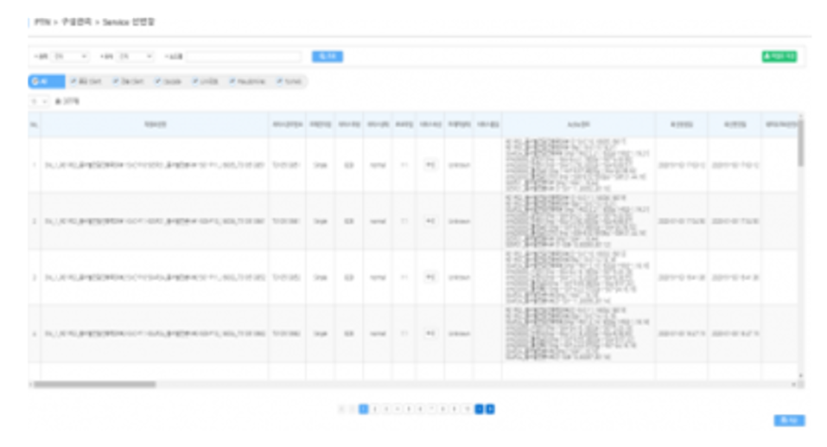Click the 'unknown' cell in row 2
Viewport: 827px width, 447px height.
[x=459, y=221]
